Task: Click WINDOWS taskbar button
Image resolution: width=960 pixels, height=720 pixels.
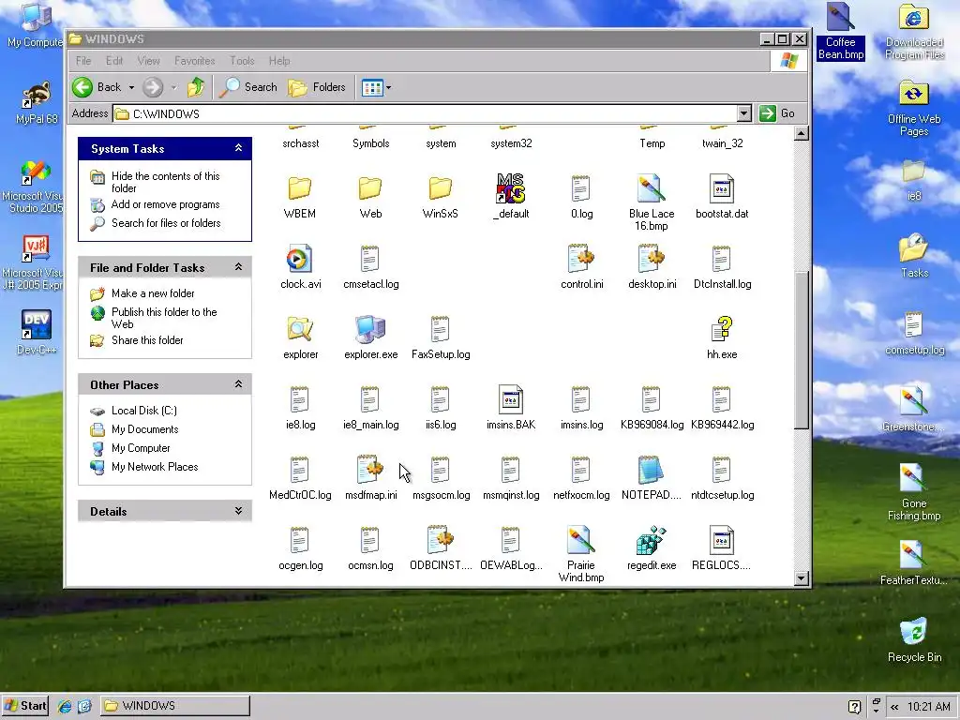Action: (175, 705)
